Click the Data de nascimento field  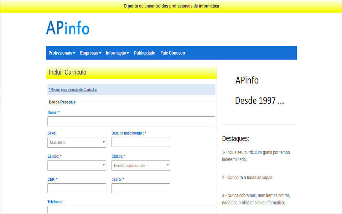pyautogui.click(x=141, y=142)
